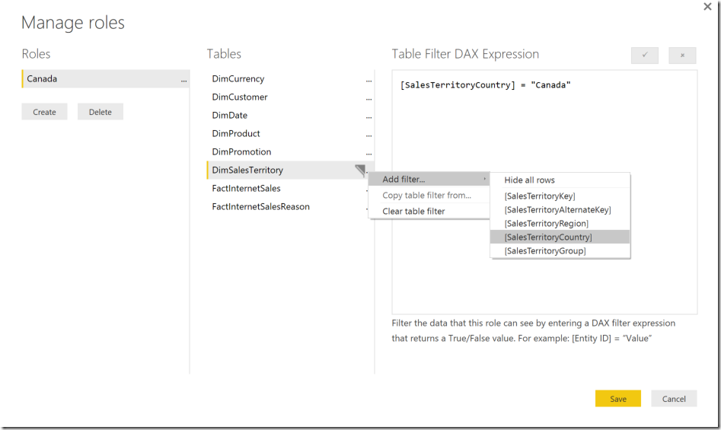Pick [SalesTerritoryRegion] column filter
This screenshot has height=430, width=721.
(x=546, y=224)
